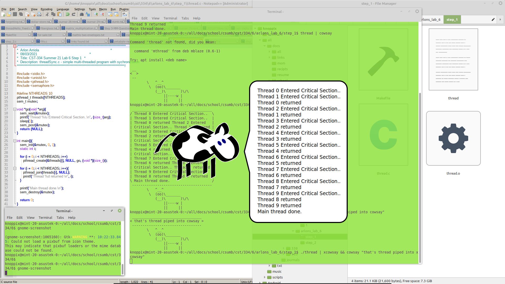The image size is (505, 284).
Task: Close the Makefile tab with its X
Action: click(29, 35)
